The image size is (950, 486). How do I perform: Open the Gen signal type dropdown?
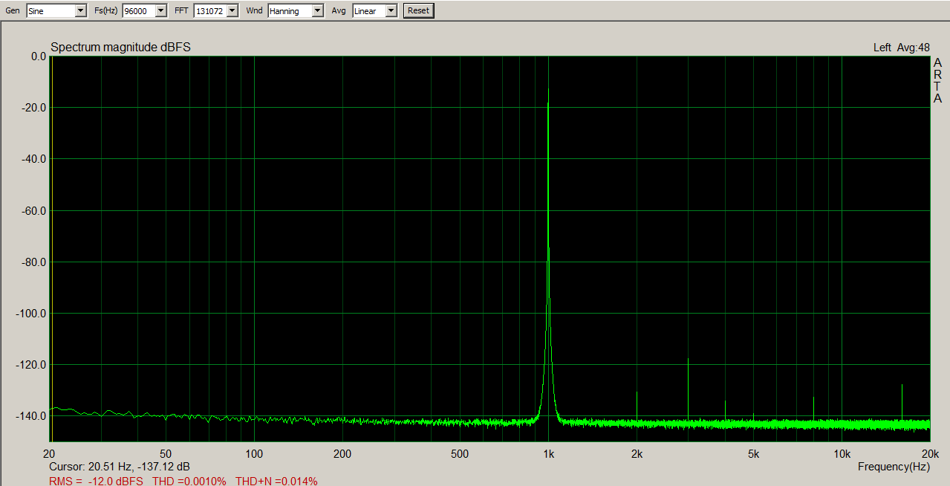[x=81, y=10]
